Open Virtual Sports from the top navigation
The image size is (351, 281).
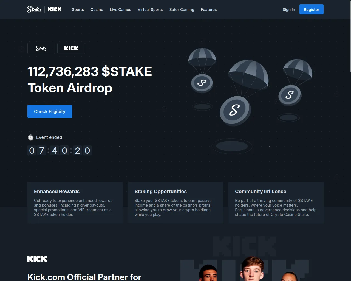(x=150, y=9)
